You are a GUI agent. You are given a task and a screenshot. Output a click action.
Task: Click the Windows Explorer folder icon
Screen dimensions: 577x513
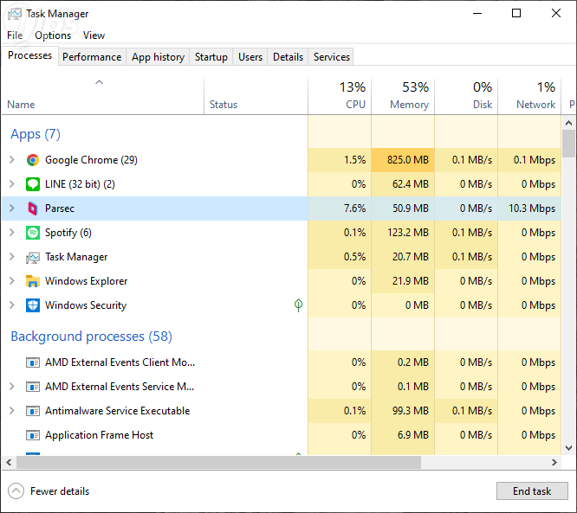click(33, 281)
